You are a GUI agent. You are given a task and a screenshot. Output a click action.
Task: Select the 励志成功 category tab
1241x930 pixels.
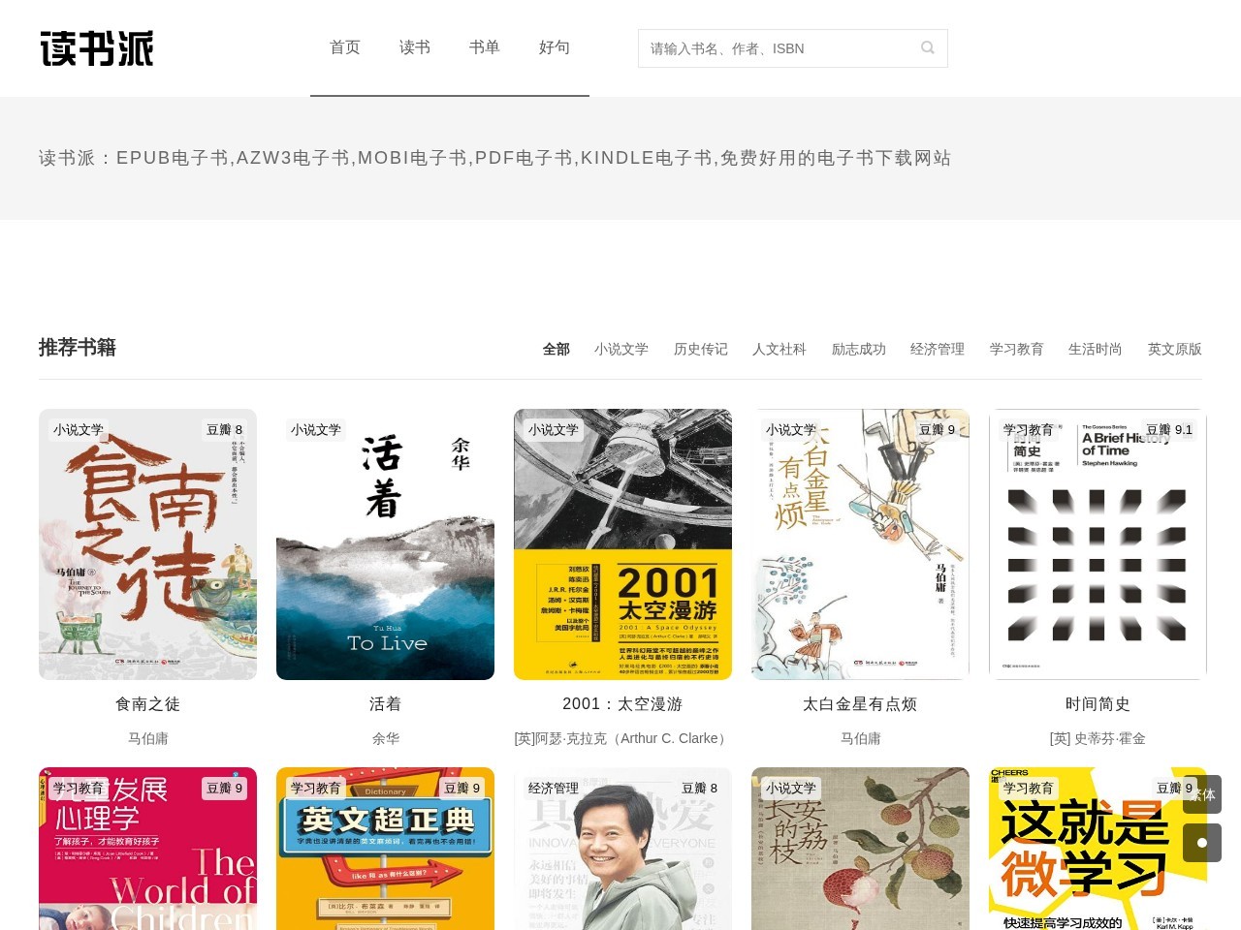tap(859, 349)
